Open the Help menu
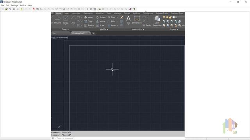 pos(30,5)
